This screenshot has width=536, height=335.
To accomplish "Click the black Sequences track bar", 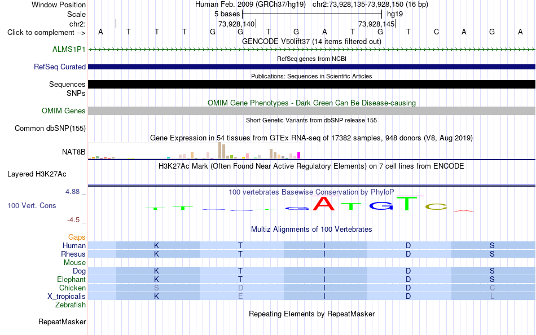I will 312,84.
